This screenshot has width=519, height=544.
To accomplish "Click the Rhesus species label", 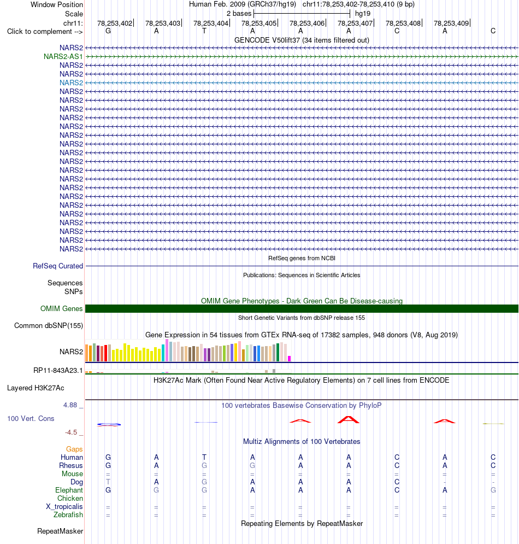I will 70,466.
